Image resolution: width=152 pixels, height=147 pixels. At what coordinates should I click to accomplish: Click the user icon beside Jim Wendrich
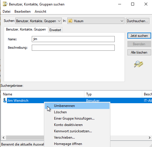(4, 100)
